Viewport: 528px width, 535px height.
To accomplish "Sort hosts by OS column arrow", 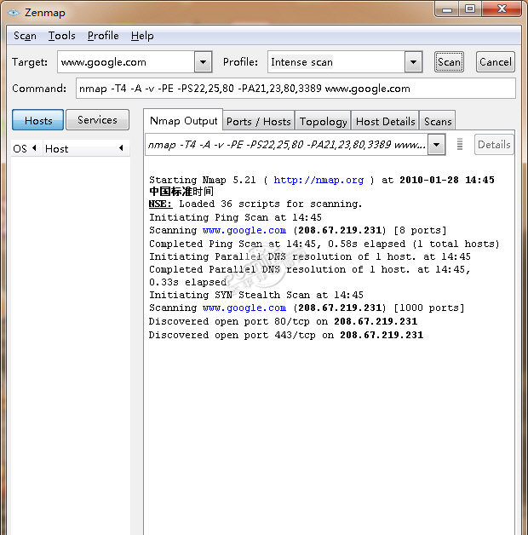I will coord(34,148).
